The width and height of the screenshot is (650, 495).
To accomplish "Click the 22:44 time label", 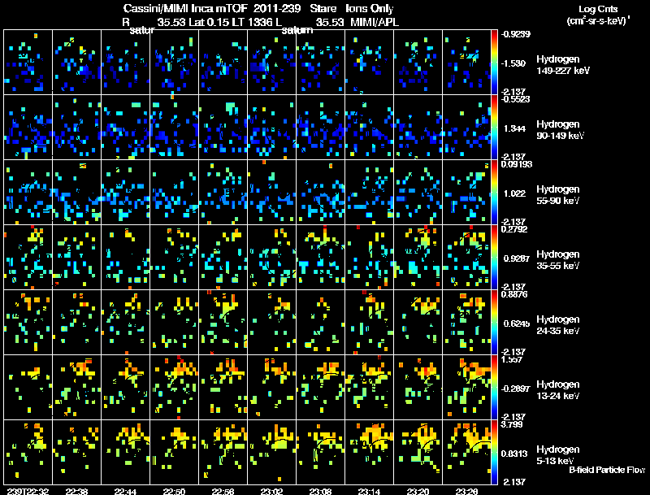I will click(x=125, y=491).
